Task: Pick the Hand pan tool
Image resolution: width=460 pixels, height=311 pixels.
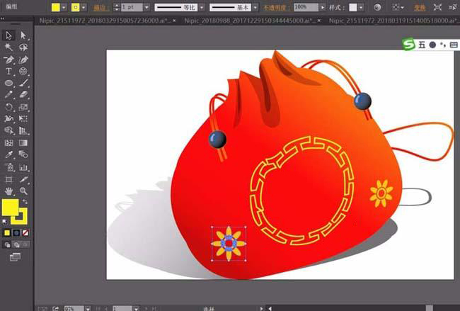Action: pos(9,191)
